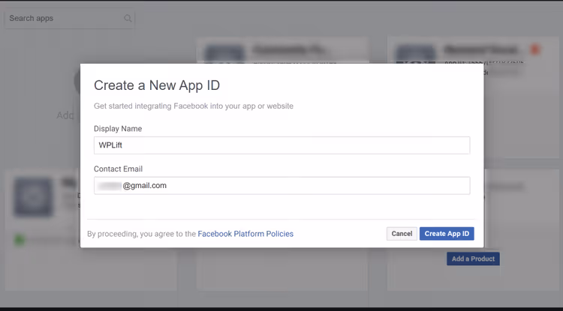
Task: Click the Display Name label
Action: coord(118,129)
